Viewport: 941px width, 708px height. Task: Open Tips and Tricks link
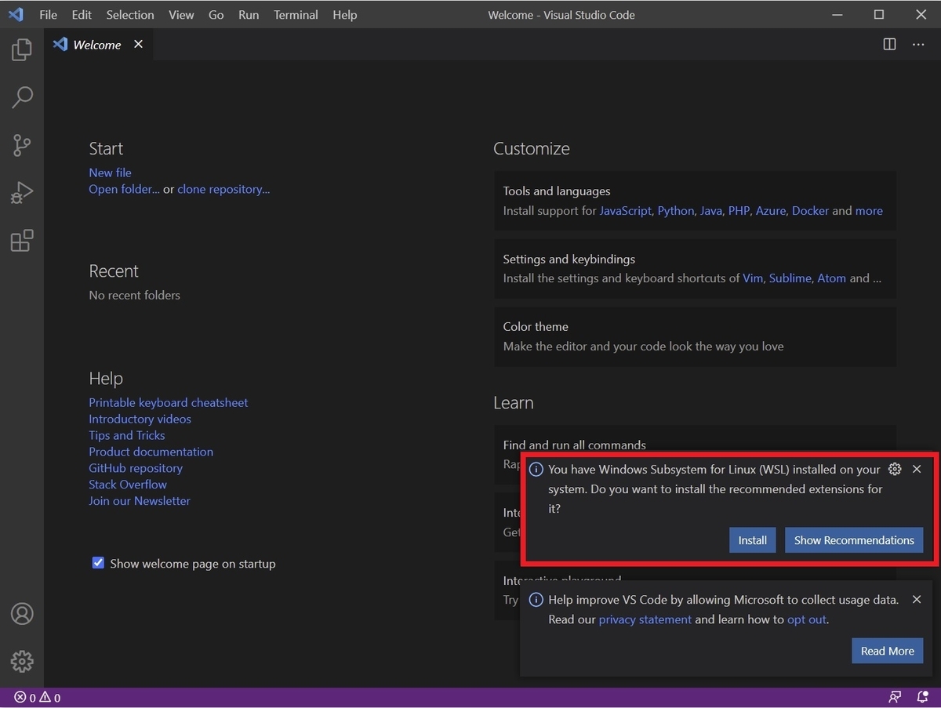coord(127,435)
